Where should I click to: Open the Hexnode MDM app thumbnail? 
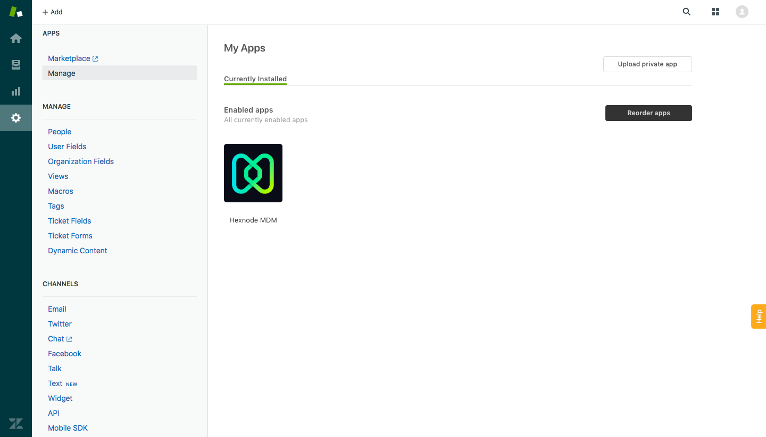click(253, 173)
